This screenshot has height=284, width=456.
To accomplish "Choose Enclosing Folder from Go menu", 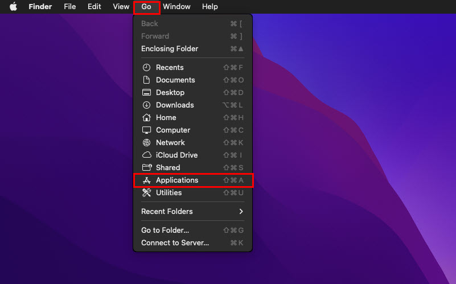I will point(192,48).
